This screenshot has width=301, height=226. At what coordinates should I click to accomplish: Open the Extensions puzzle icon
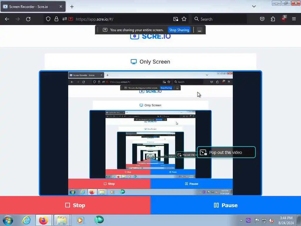coord(273,19)
